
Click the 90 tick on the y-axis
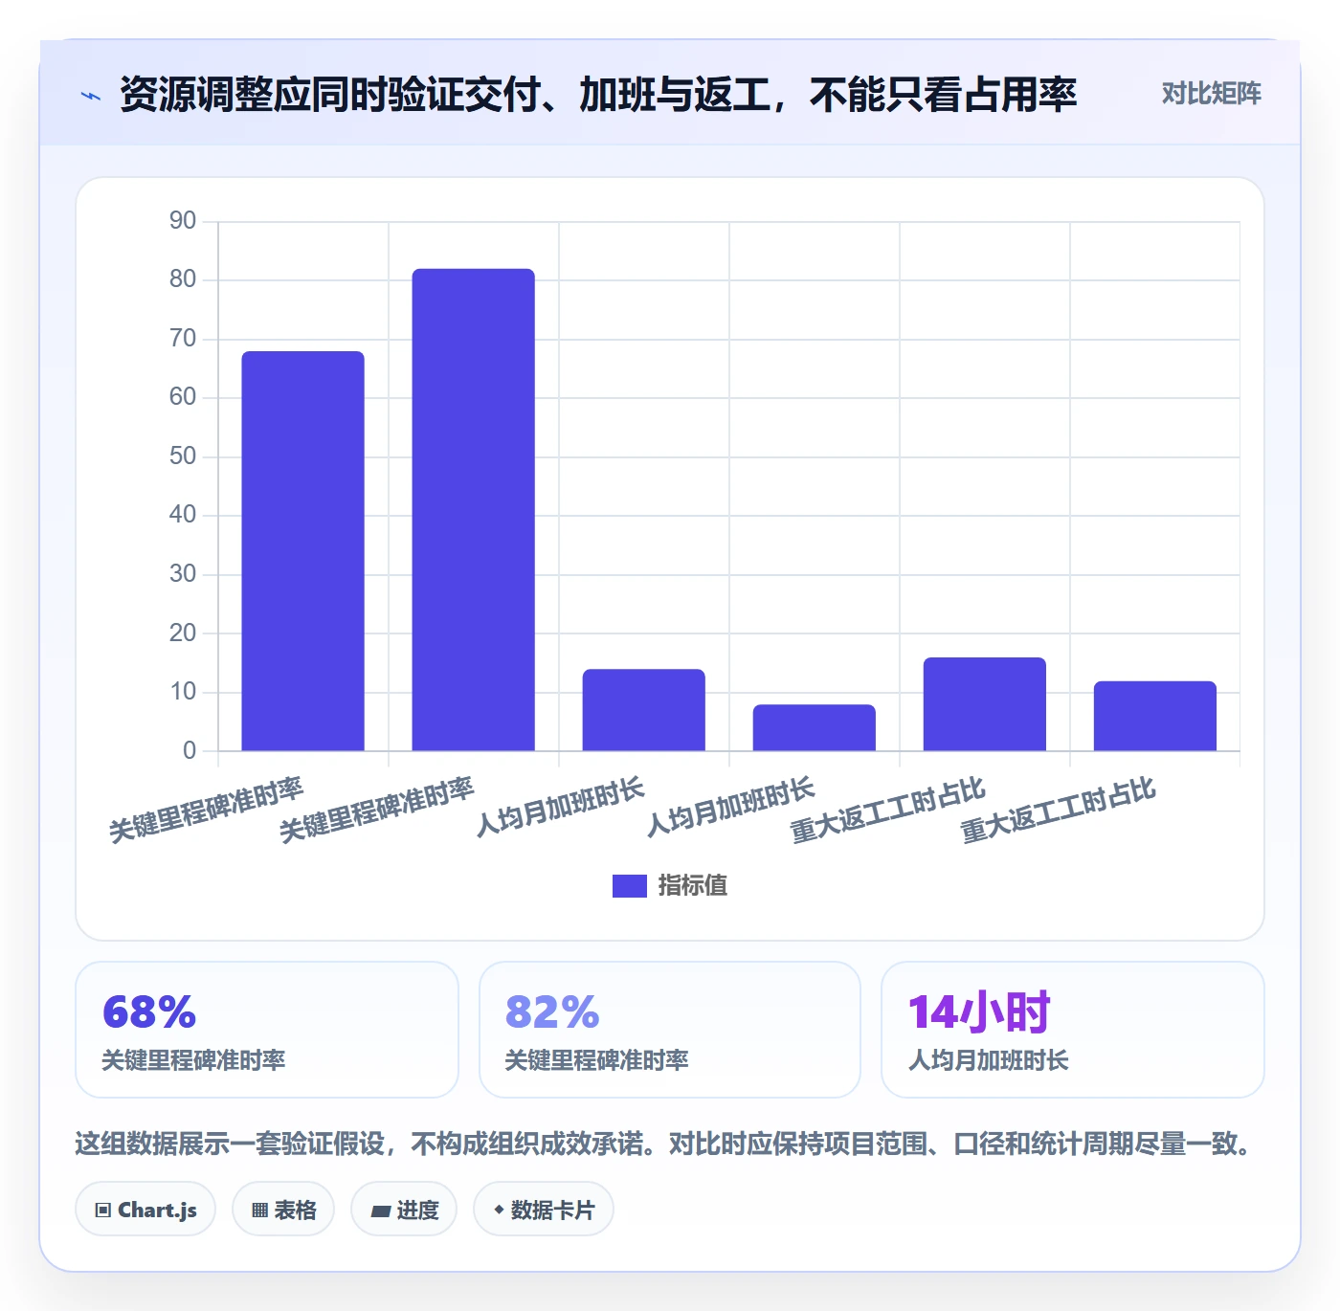click(x=182, y=221)
